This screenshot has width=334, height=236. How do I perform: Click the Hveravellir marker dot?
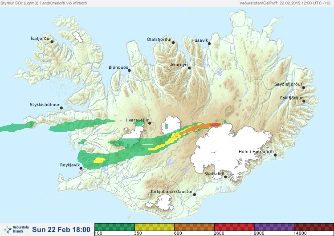150,123
